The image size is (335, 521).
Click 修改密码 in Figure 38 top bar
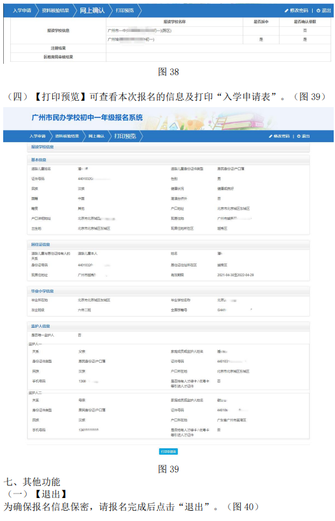pos(296,11)
